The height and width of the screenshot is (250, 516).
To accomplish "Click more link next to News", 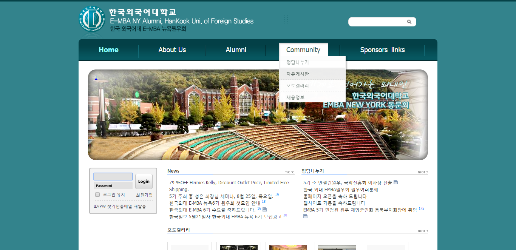I will point(289,172).
